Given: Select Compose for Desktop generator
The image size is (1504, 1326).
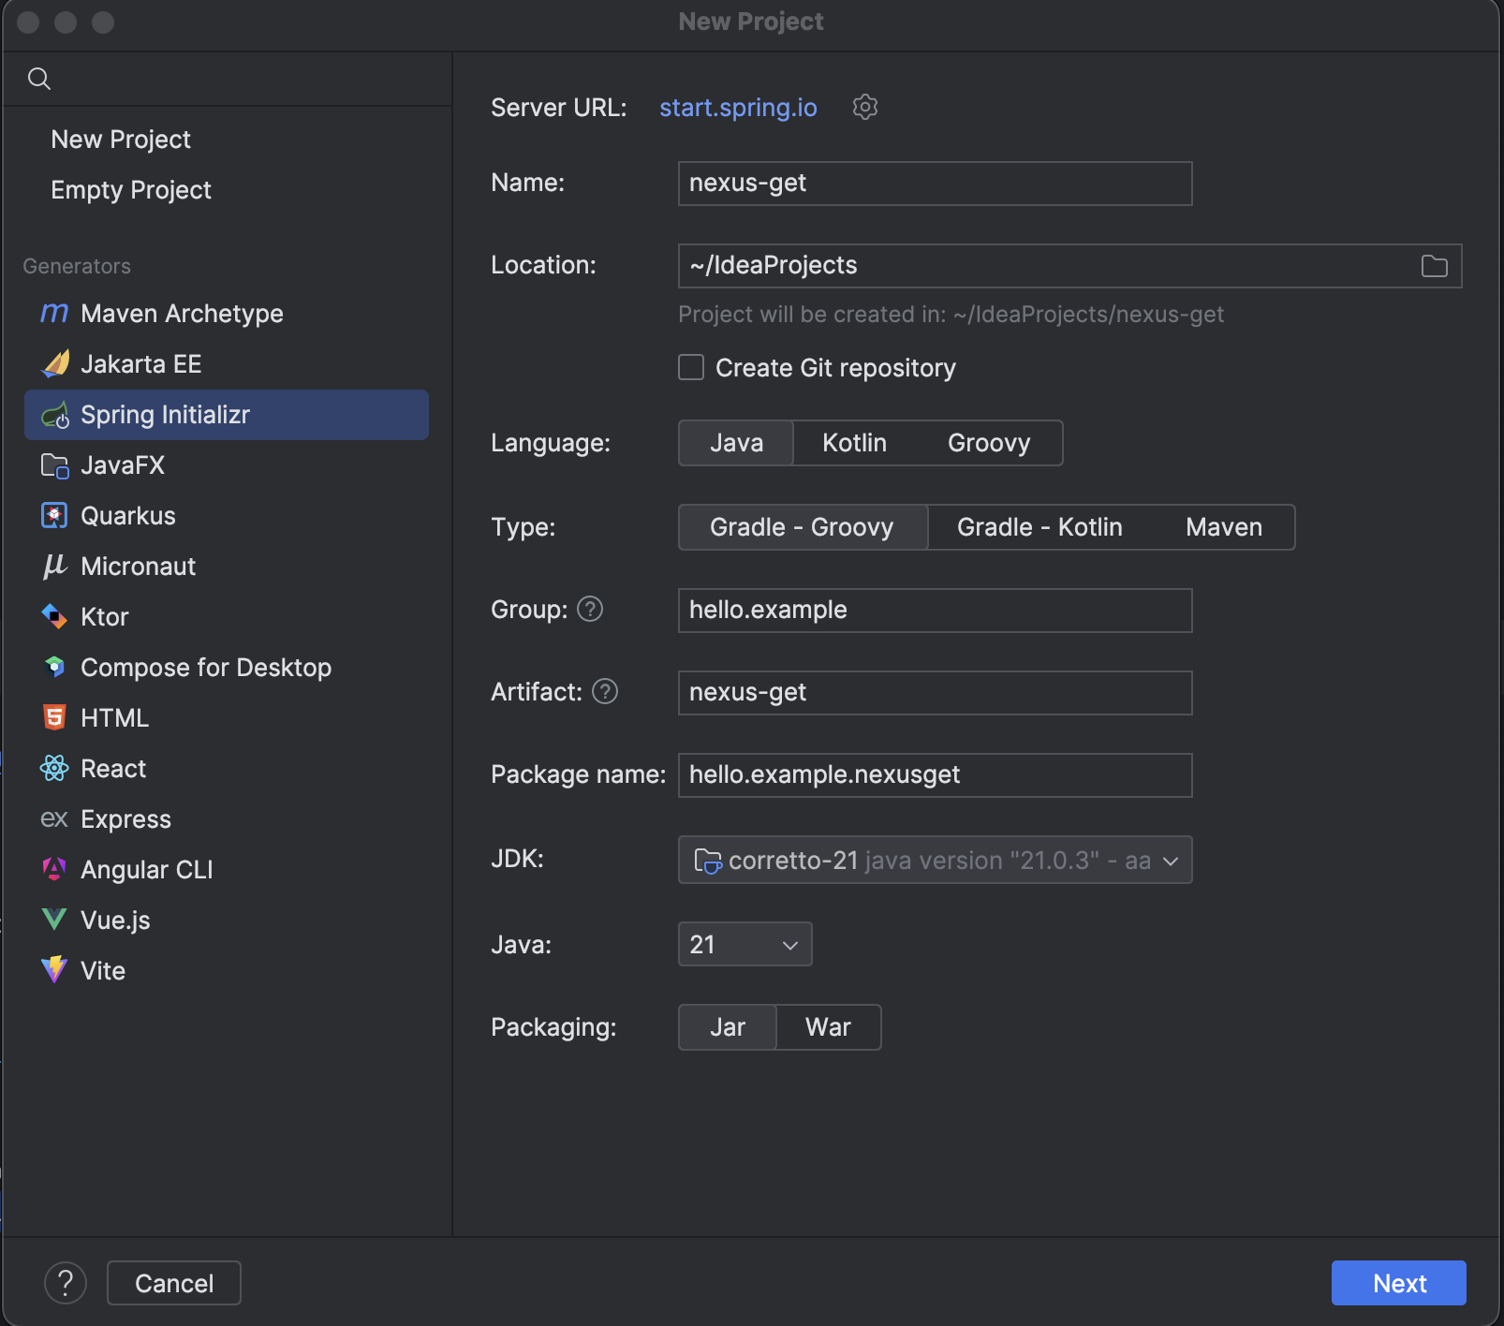Looking at the screenshot, I should tap(206, 668).
